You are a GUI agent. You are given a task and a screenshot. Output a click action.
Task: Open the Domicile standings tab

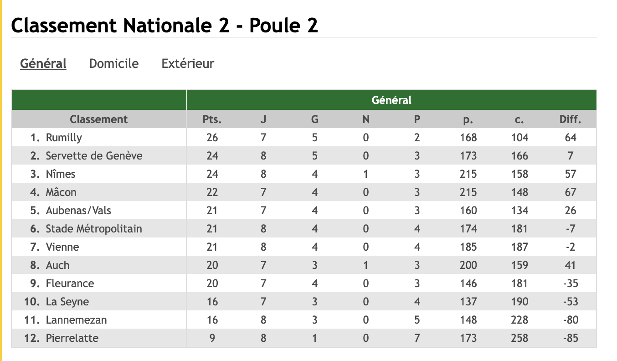(114, 63)
